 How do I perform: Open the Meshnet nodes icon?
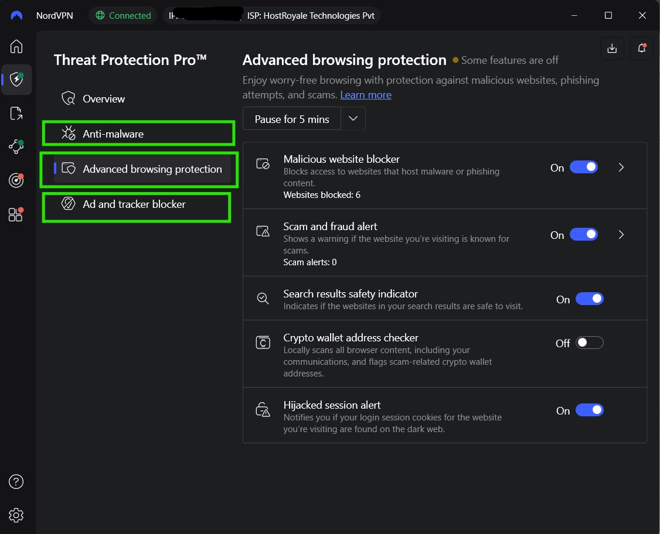[x=16, y=146]
